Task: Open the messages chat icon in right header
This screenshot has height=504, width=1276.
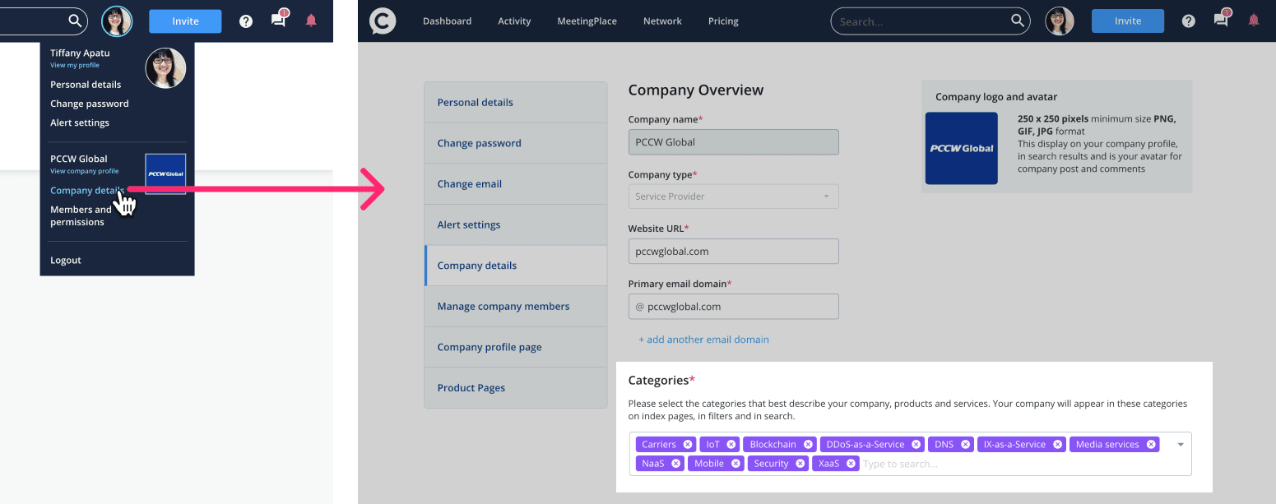Action: [1221, 21]
